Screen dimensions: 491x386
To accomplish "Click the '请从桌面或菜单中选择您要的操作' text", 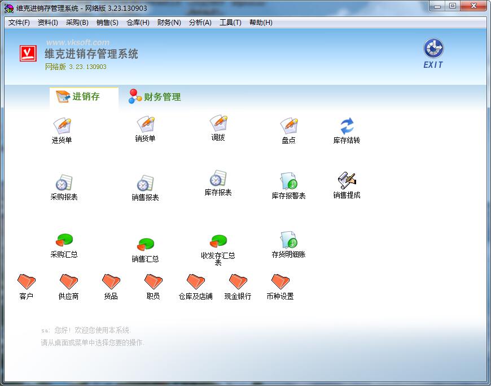I will tap(93, 342).
